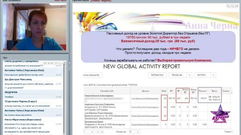Jump to the last page of the report table
This screenshot has height=135, width=241.
(102, 132)
